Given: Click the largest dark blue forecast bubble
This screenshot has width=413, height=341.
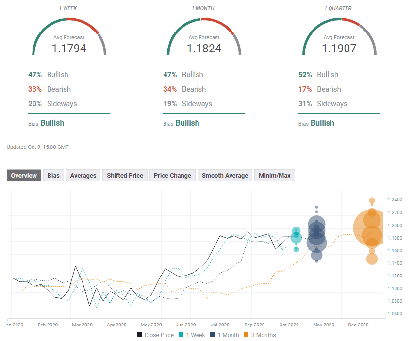Looking at the screenshot, I should tap(316, 242).
